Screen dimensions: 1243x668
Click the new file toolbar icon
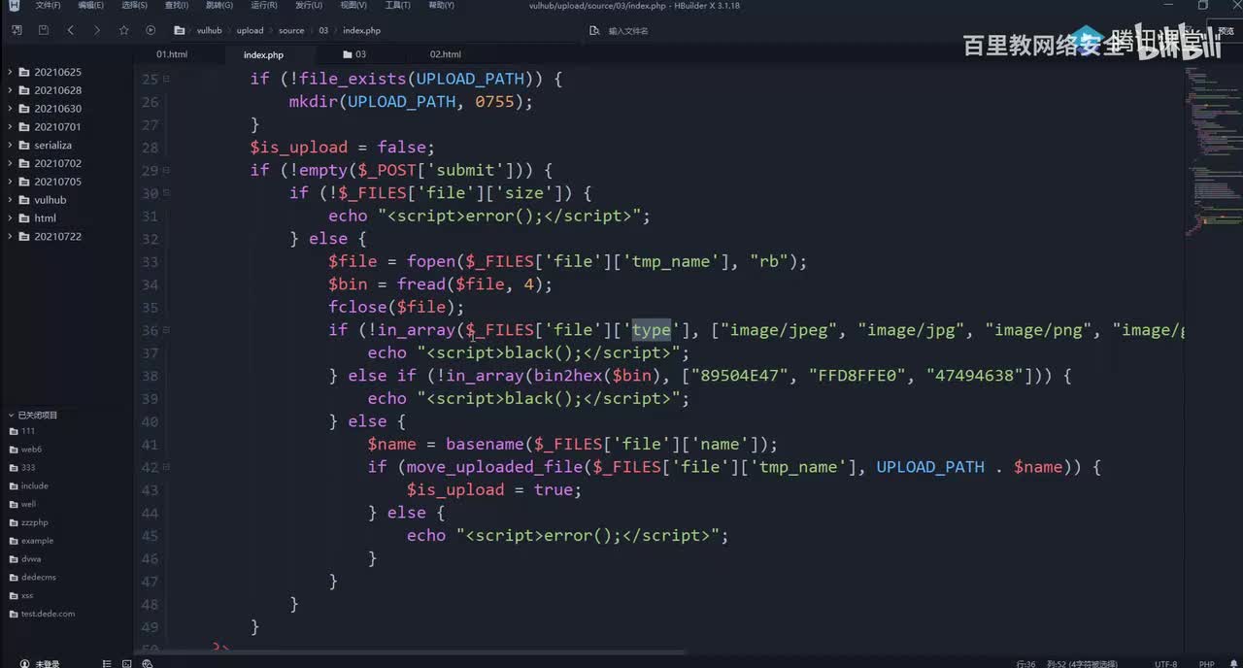coord(17,30)
